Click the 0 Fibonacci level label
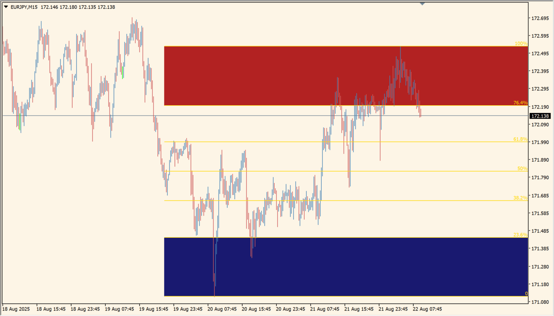Viewport: 554px width, 316px height. tap(526, 293)
